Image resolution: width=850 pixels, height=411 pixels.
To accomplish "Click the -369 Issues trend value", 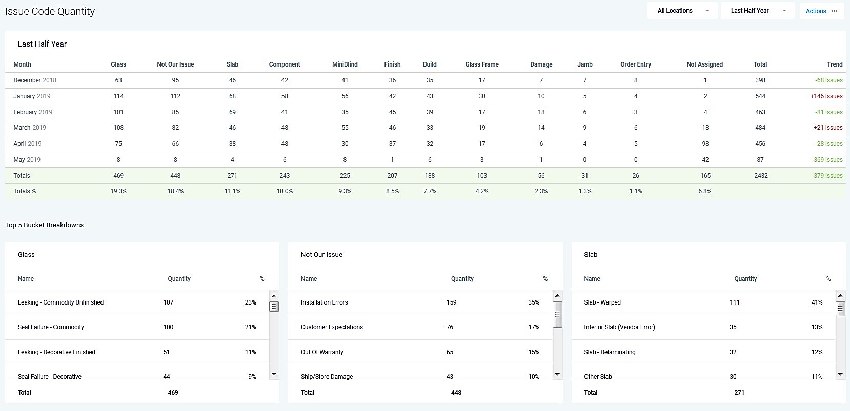I will [x=827, y=160].
